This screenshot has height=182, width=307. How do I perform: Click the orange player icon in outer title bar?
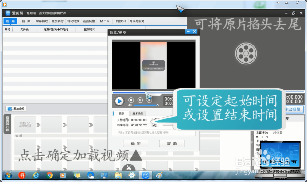(x=5, y=4)
